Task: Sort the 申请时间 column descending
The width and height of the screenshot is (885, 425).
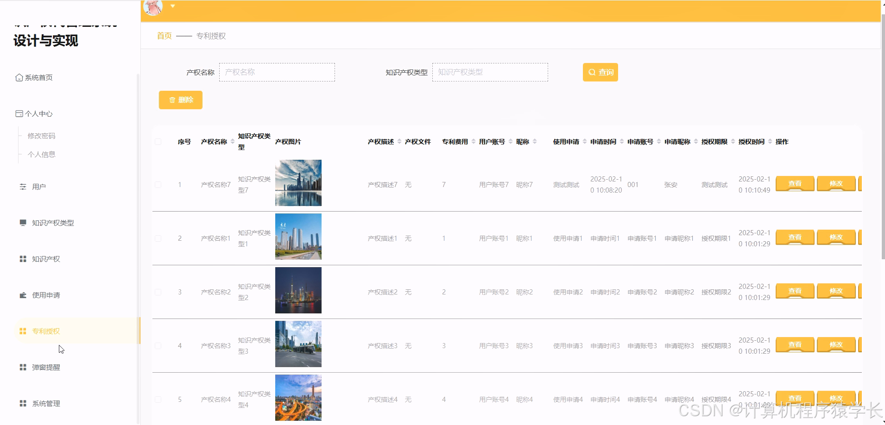Action: coord(621,144)
